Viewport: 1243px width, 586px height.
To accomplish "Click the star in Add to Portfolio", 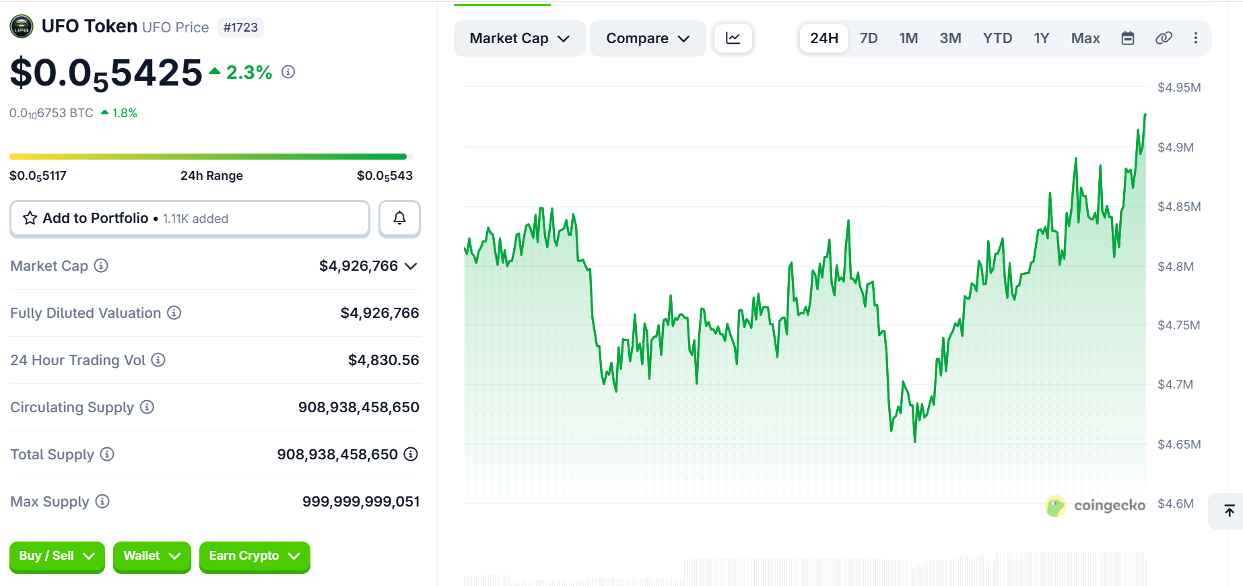I will pos(30,218).
